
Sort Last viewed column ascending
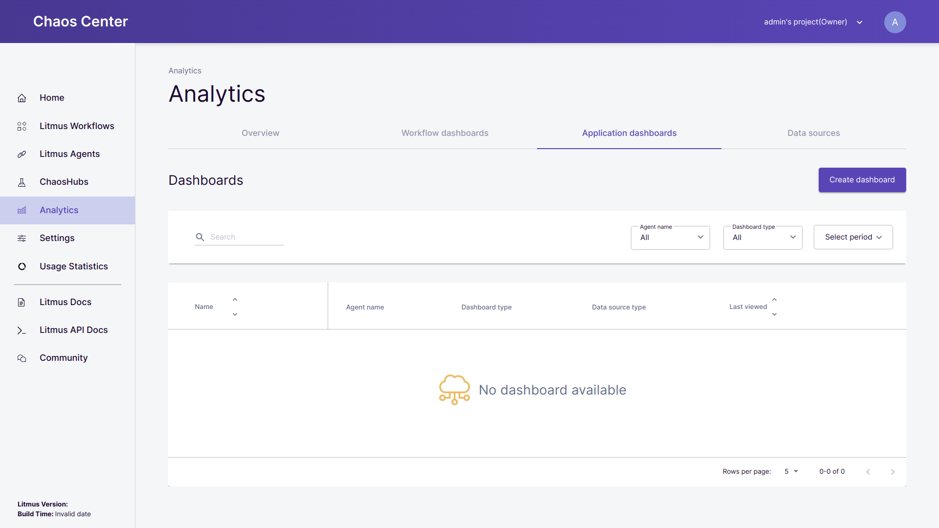click(x=774, y=300)
